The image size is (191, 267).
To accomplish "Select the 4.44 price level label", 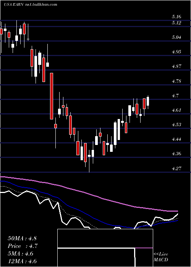I will [176, 139].
